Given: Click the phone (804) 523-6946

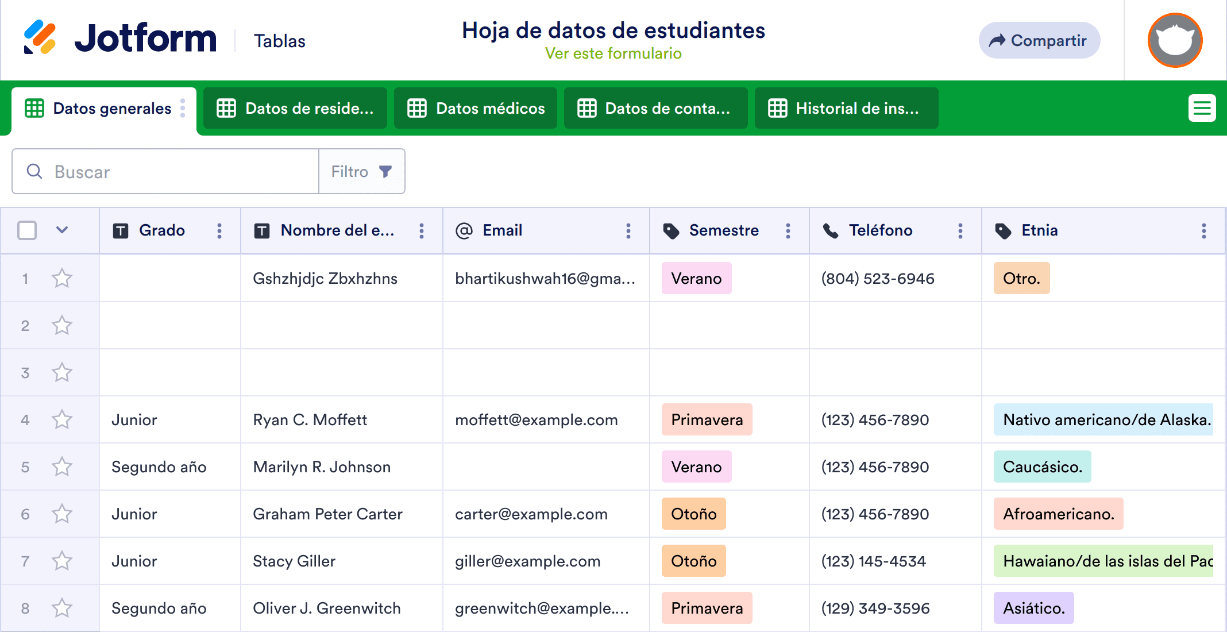Looking at the screenshot, I should (x=878, y=279).
